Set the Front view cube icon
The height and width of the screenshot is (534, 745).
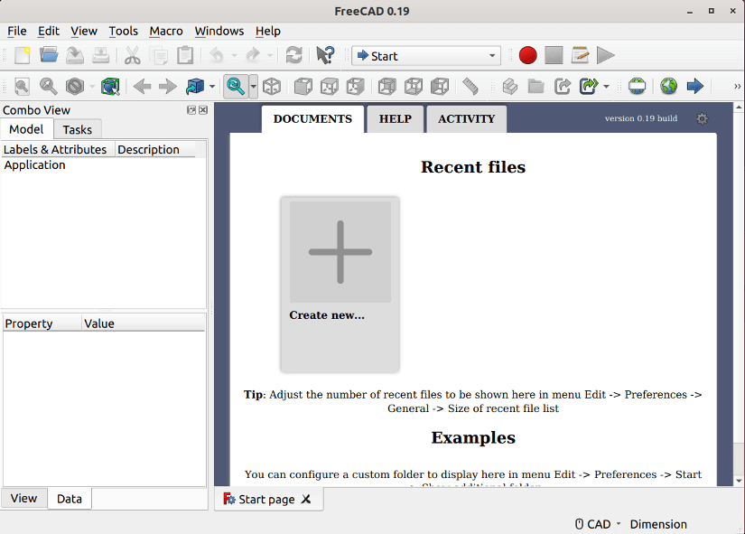303,87
